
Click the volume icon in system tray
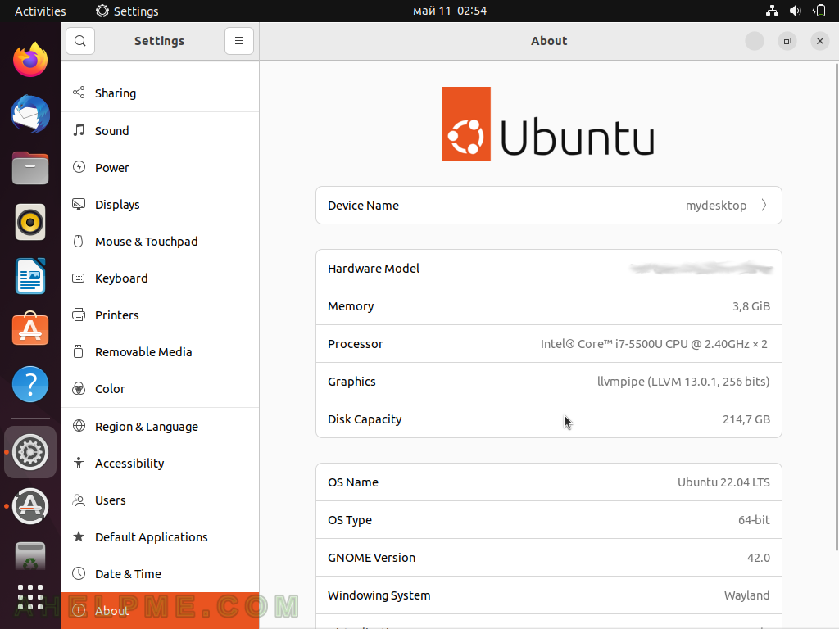[x=796, y=11]
